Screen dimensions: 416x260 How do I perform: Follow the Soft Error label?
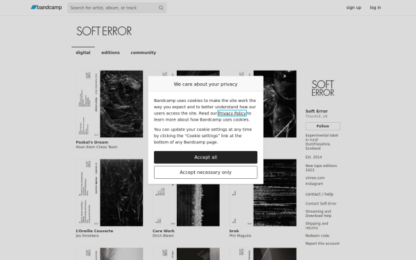[322, 126]
